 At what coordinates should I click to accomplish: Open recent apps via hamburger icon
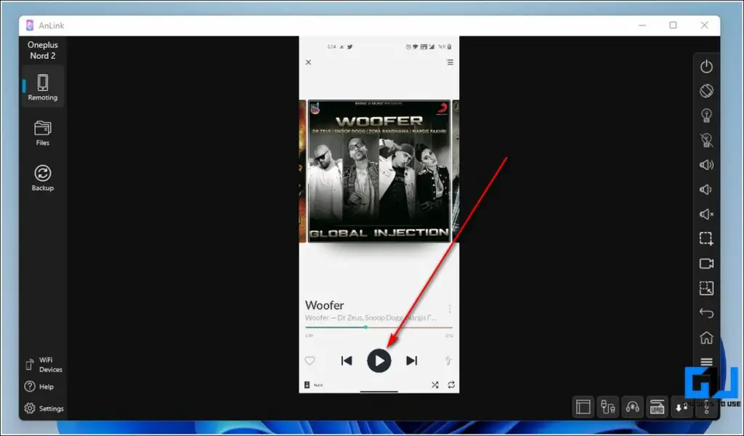click(x=705, y=361)
